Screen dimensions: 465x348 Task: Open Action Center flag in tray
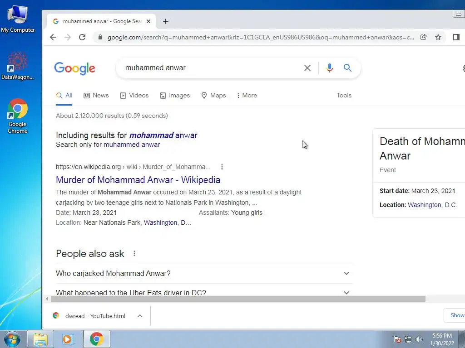[x=397, y=339]
